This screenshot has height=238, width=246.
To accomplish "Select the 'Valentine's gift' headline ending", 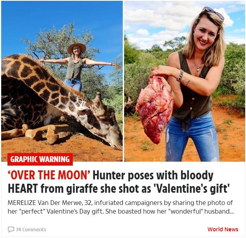I will (191, 189).
